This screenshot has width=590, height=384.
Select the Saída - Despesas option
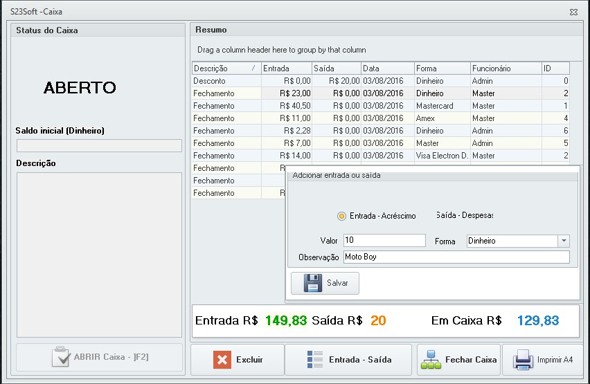[x=464, y=215]
